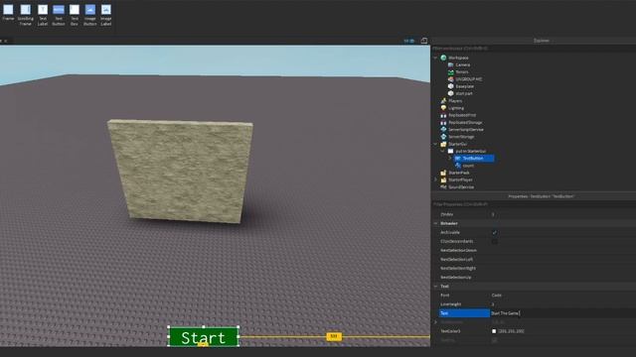
Task: Click the TextColor3 RGB value text
Action: click(x=511, y=331)
